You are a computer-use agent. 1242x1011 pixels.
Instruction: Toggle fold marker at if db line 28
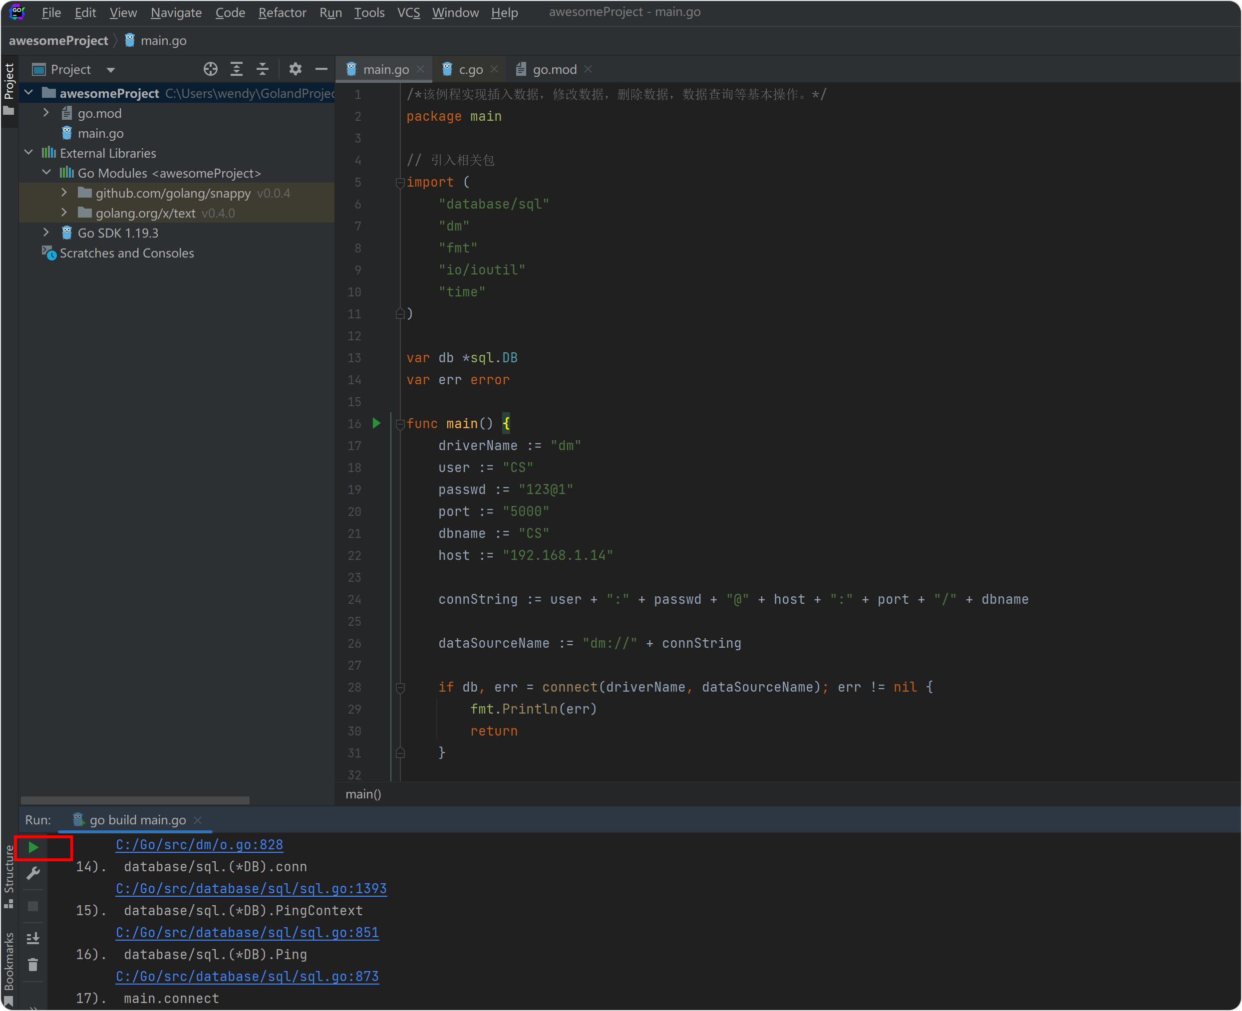(400, 688)
